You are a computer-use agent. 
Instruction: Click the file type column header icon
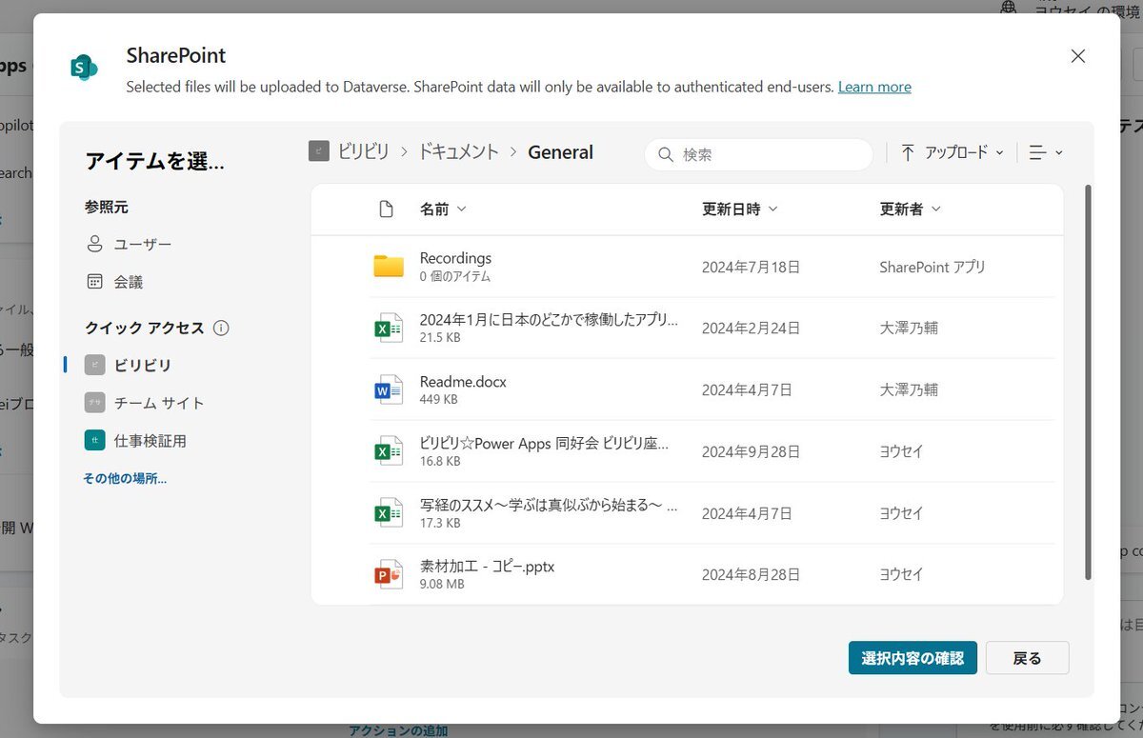click(386, 209)
